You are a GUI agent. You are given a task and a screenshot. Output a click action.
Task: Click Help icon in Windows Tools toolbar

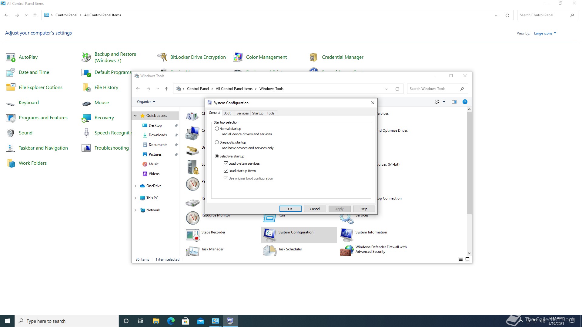point(465,102)
